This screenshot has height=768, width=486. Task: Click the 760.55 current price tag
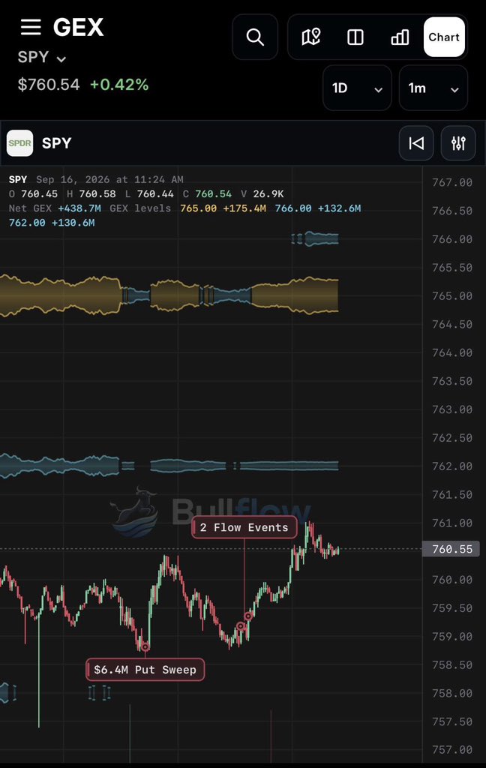tap(451, 549)
